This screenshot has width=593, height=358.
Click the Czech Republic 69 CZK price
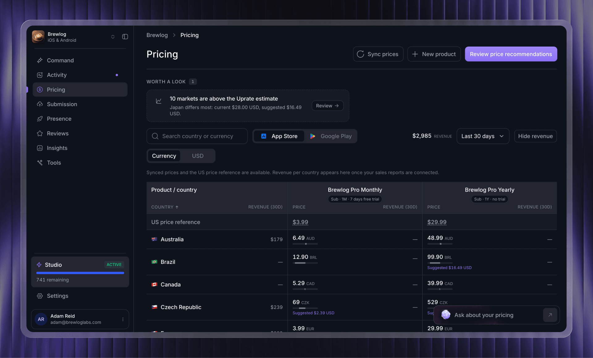[301, 302]
